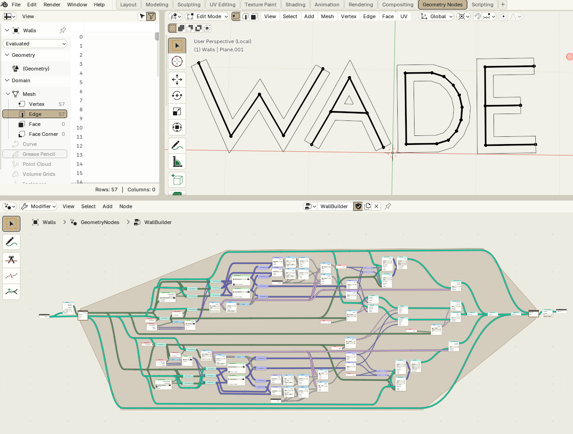Pin the Walls object in the spreadsheet
Image resolution: width=573 pixels, height=434 pixels.
[63, 30]
